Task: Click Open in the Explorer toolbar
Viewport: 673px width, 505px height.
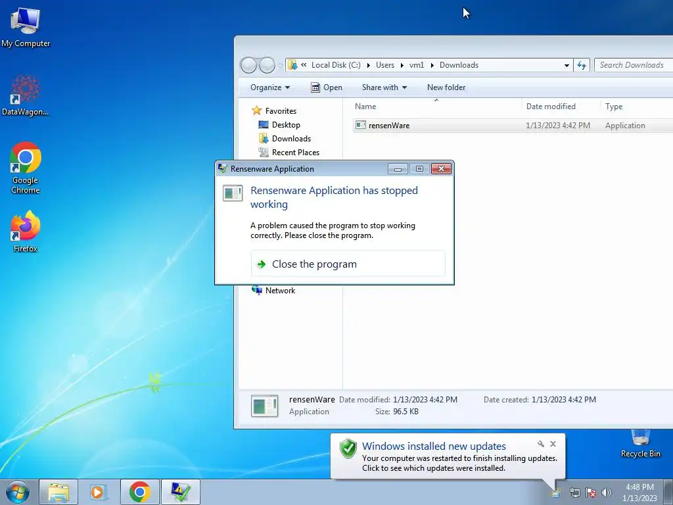Action: 327,87
